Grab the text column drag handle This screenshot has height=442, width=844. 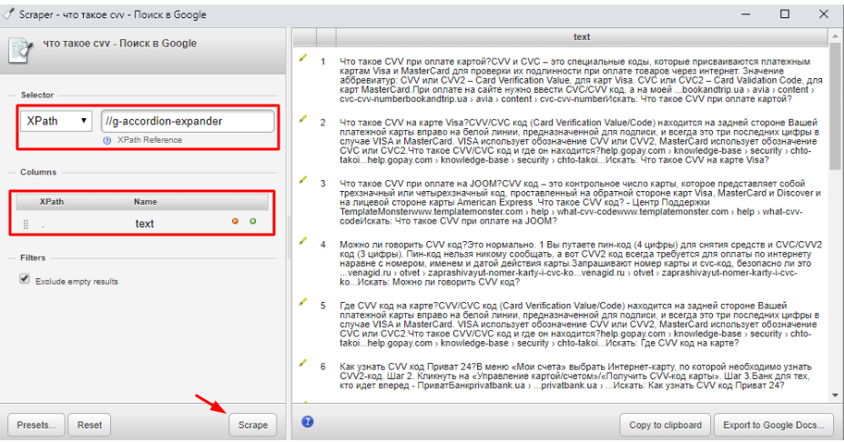click(x=25, y=225)
